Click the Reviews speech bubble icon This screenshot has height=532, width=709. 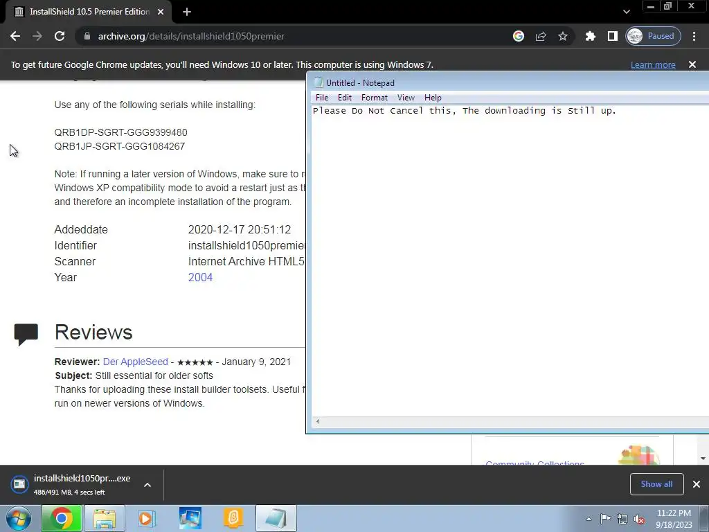[26, 335]
